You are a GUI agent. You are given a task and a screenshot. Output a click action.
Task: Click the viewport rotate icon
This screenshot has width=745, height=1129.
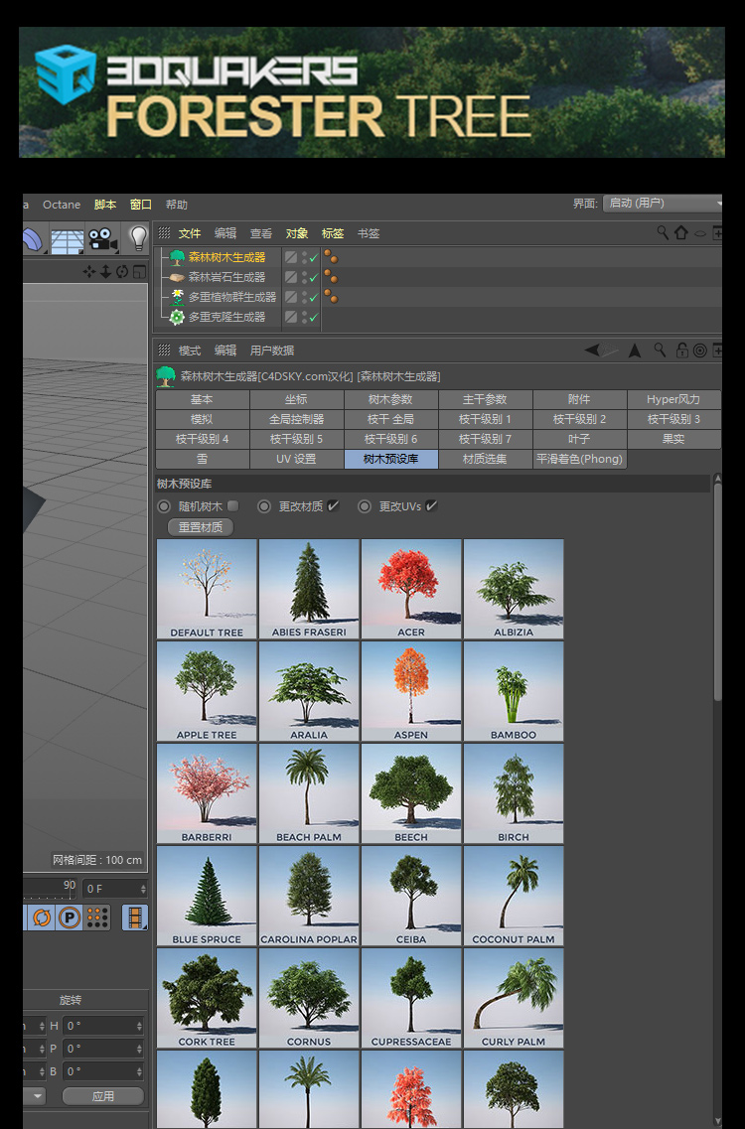click(122, 271)
